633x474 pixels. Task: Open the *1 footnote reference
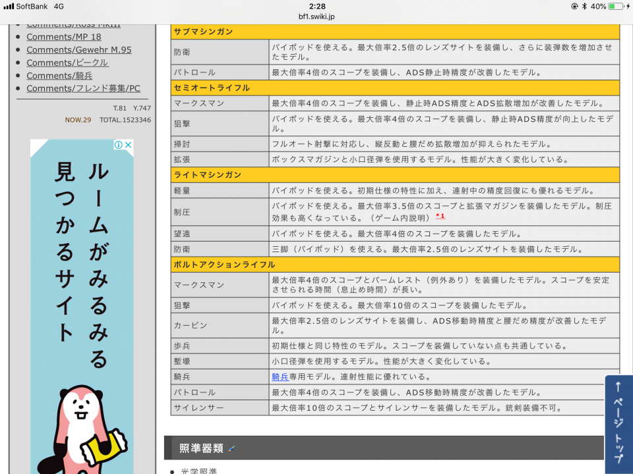click(440, 217)
